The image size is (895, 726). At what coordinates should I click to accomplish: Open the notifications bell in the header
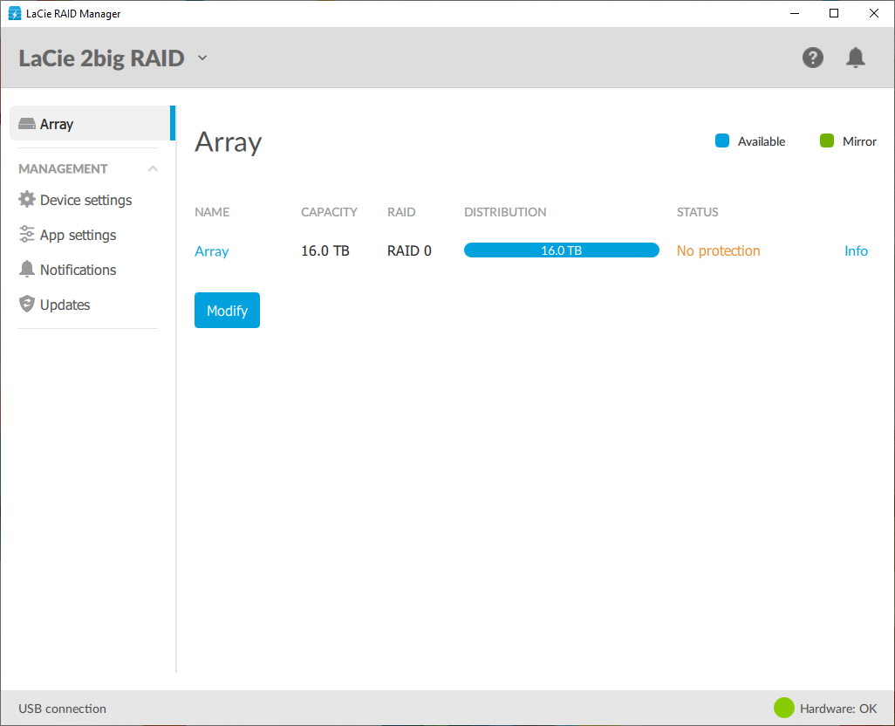point(855,58)
